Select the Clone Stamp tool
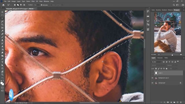The height and width of the screenshot is (104, 185). (x=2, y=40)
